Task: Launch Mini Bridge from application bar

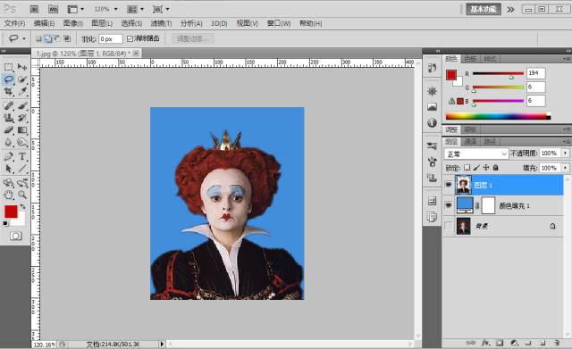Action: coord(54,9)
